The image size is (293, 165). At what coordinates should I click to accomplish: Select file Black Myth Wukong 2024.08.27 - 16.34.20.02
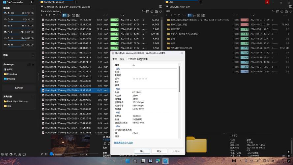tap(68, 24)
